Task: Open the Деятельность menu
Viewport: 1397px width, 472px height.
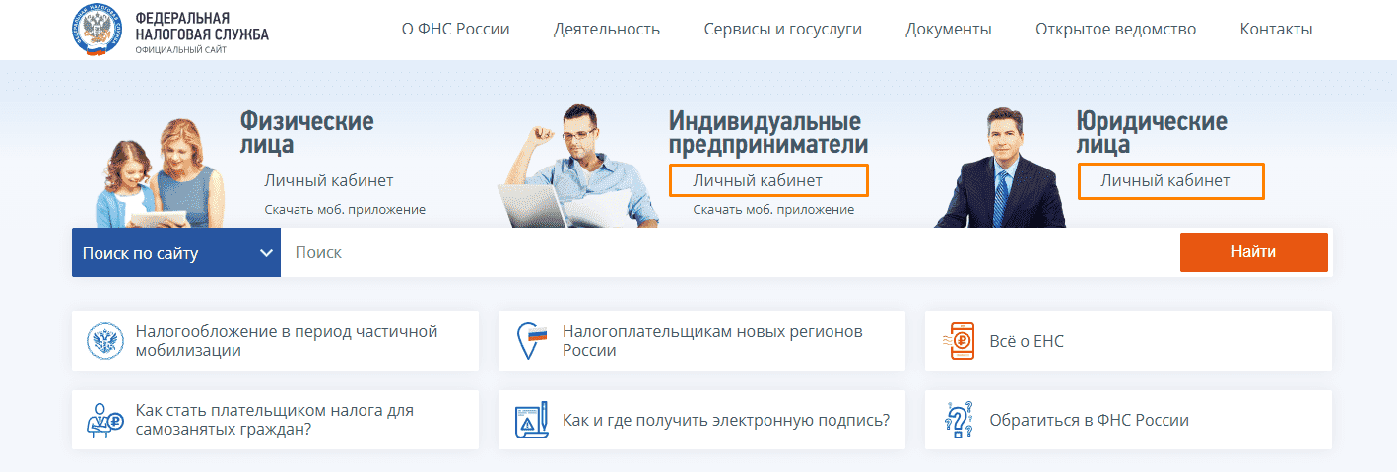Action: coord(607,29)
